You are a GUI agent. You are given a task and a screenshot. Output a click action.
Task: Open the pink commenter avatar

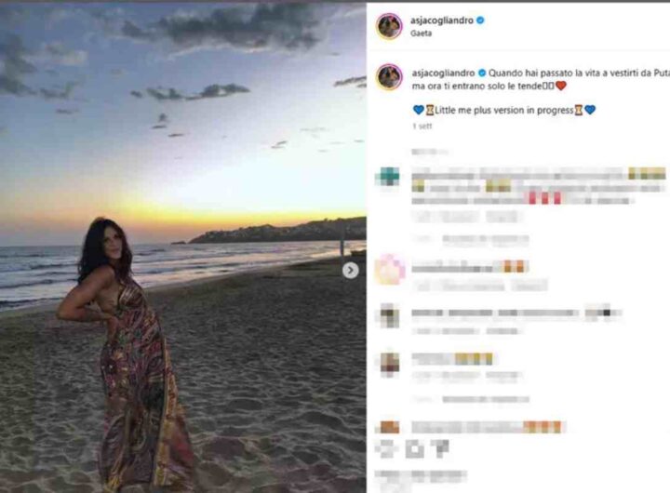(390, 269)
